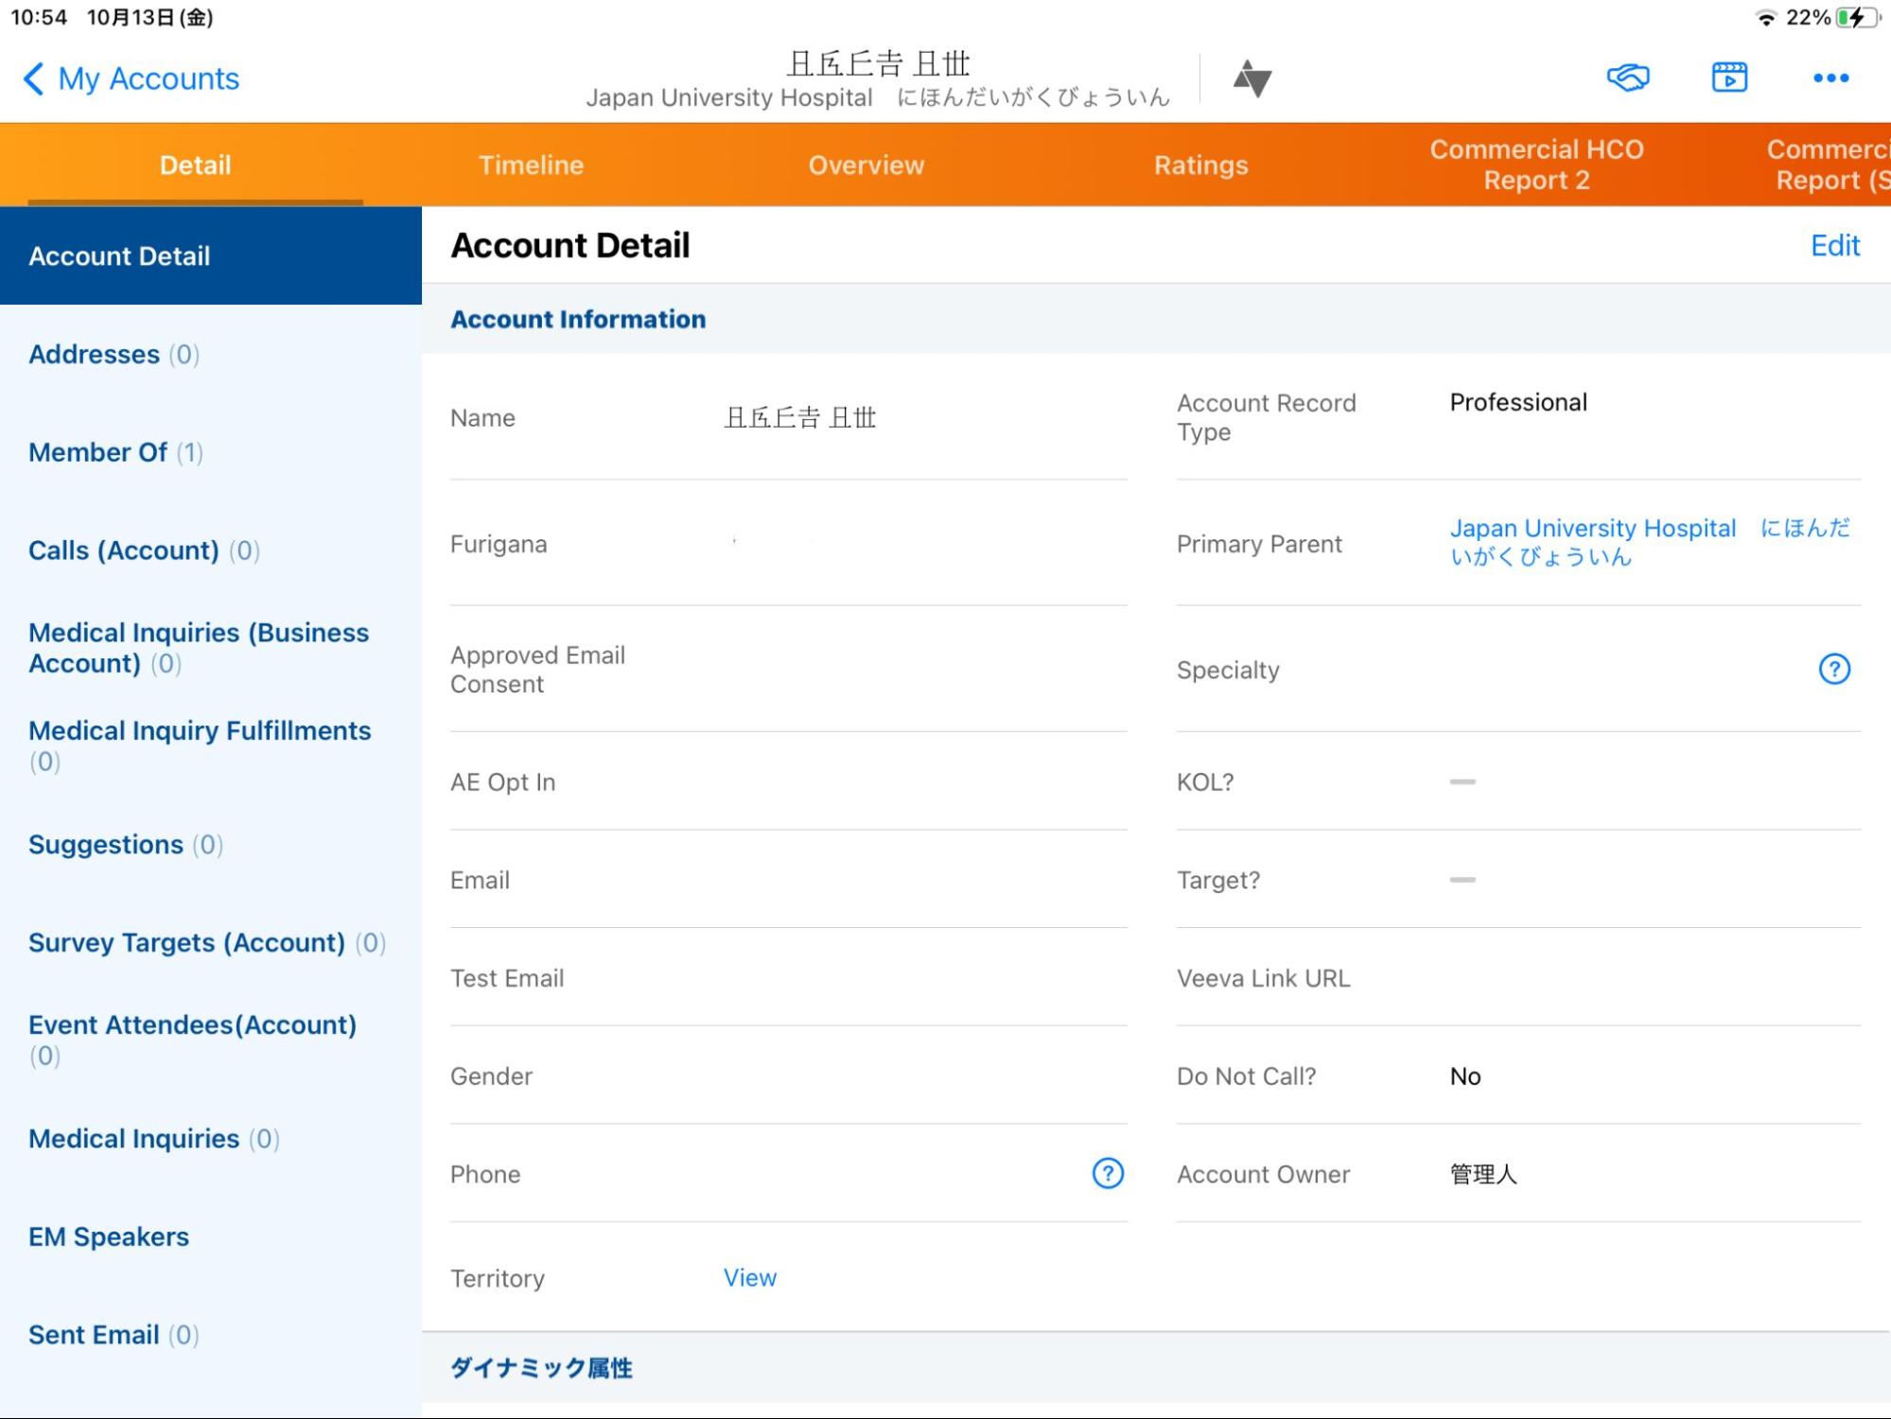1891x1419 pixels.
Task: Open Commercial HCO Report 2 tab
Action: [1535, 165]
